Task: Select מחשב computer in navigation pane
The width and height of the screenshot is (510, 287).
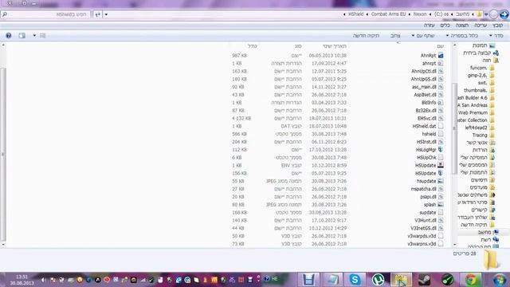Action: [488, 232]
